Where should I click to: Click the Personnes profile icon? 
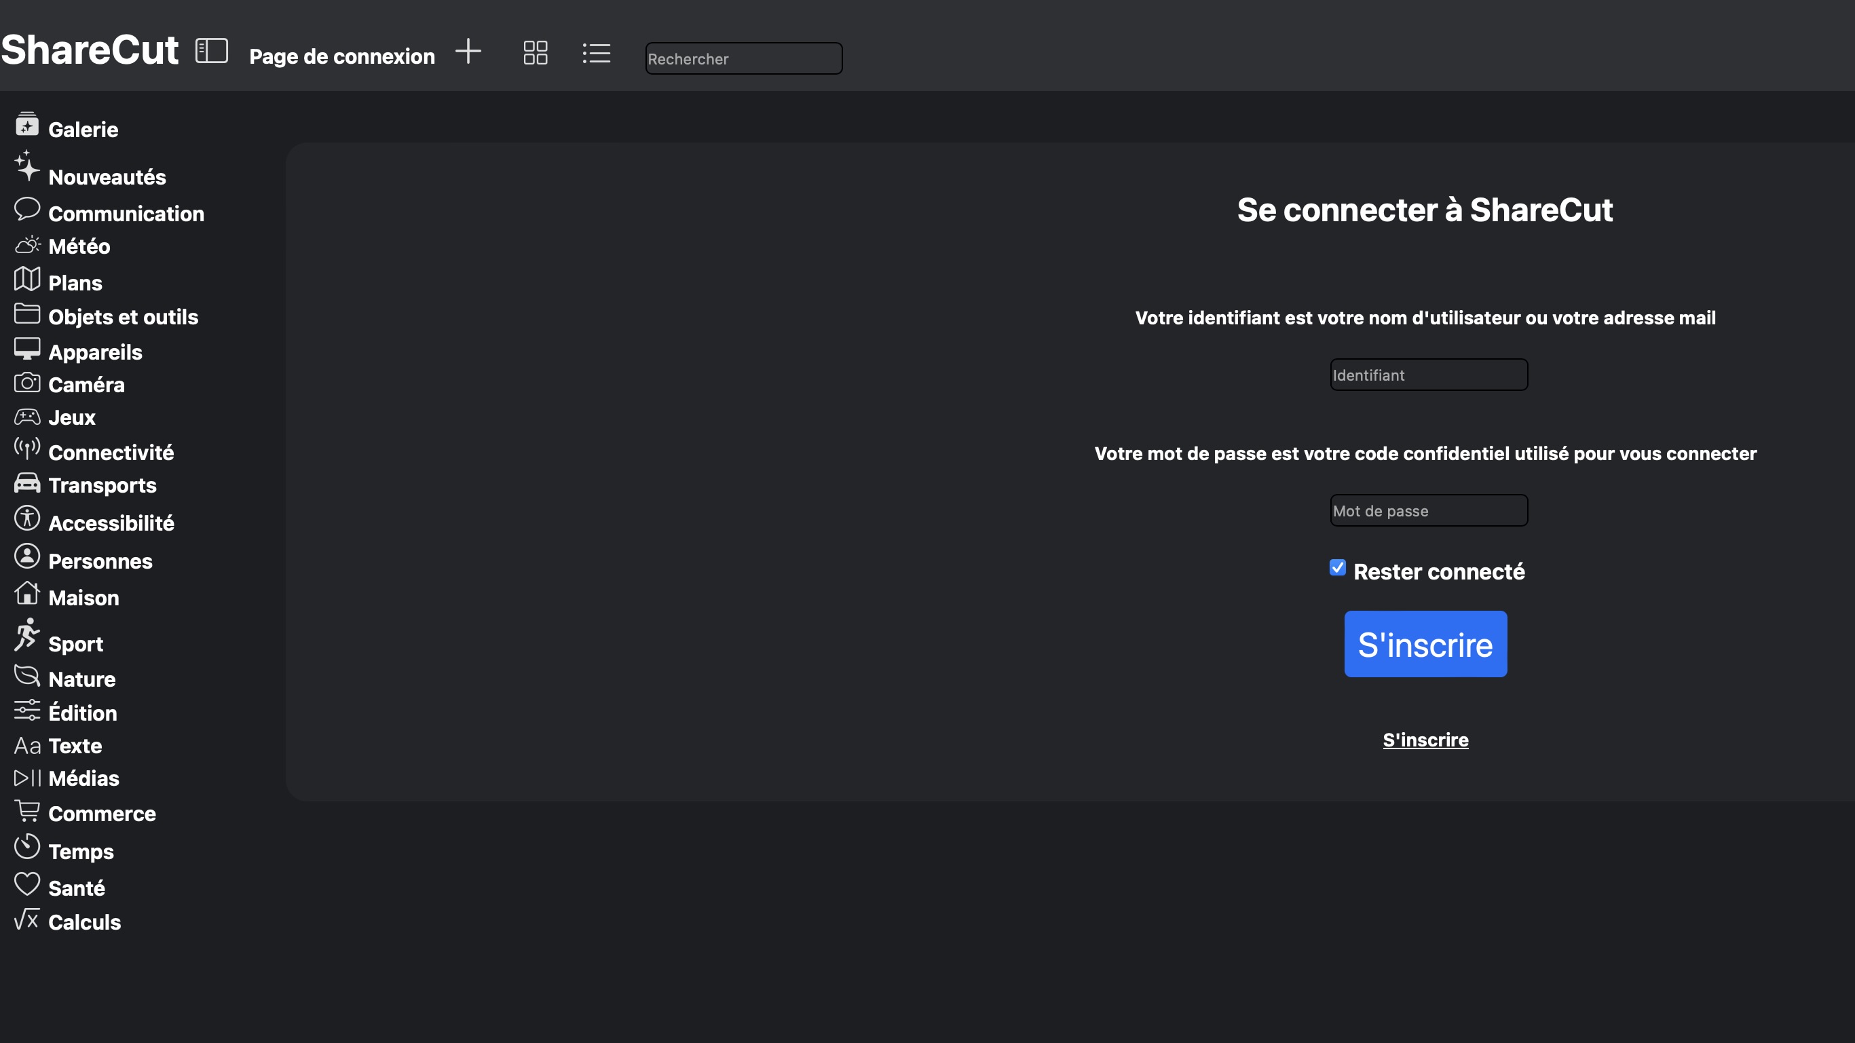coord(27,556)
